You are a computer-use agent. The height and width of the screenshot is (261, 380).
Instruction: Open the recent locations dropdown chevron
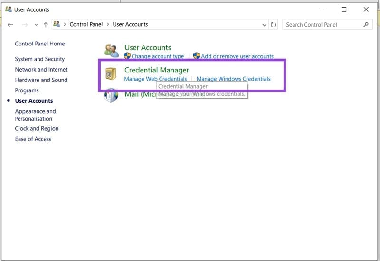(x=36, y=25)
